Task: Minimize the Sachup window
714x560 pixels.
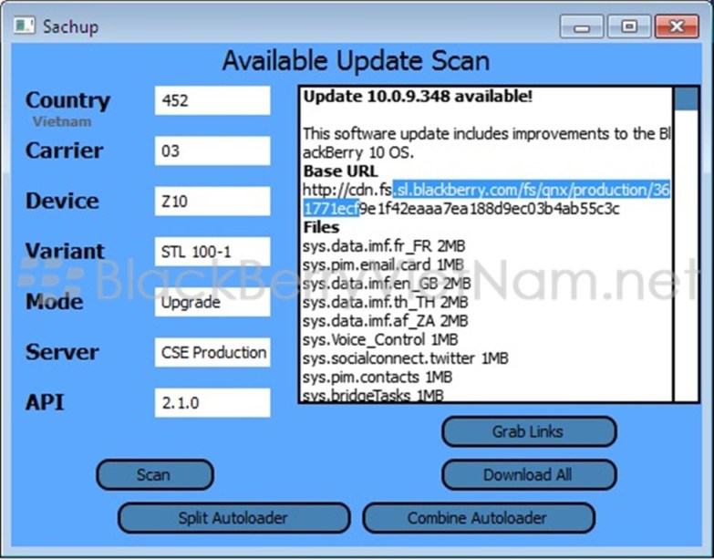Action: tap(582, 26)
